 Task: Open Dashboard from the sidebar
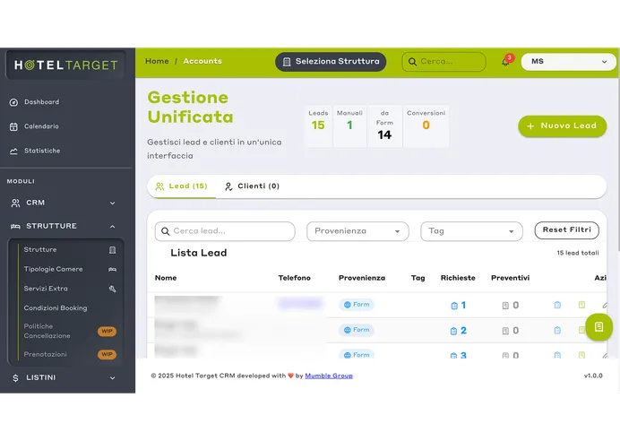click(x=41, y=102)
